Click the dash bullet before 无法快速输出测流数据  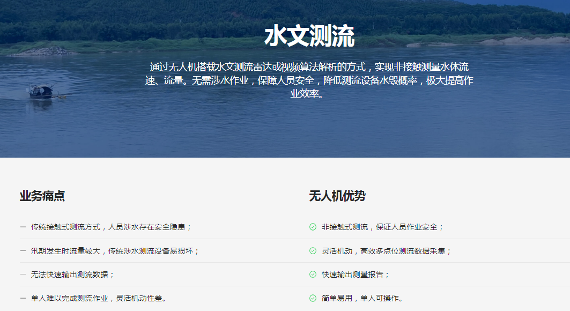pyautogui.click(x=23, y=274)
